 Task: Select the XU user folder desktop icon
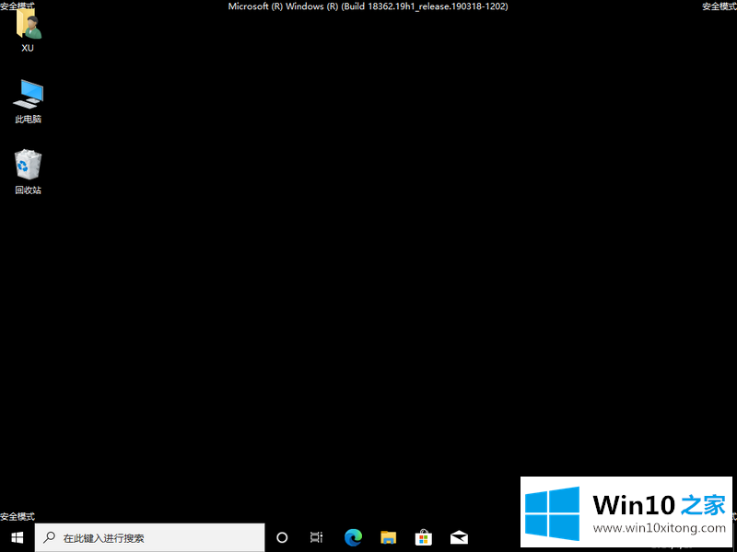(x=29, y=29)
